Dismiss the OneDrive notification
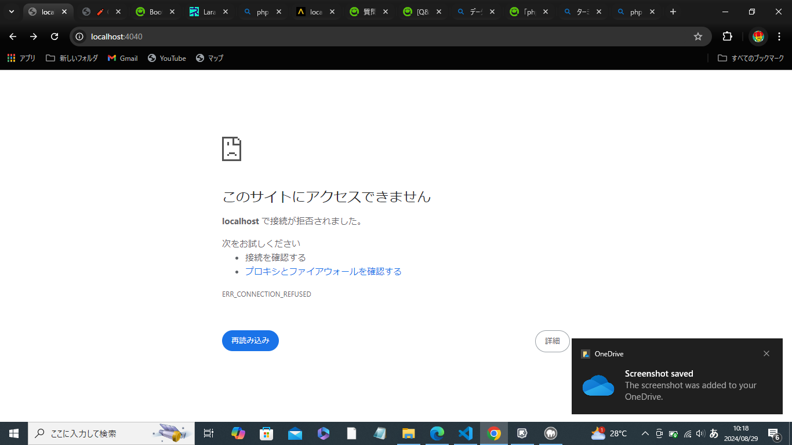Screen dimensions: 792x445 coord(766,353)
